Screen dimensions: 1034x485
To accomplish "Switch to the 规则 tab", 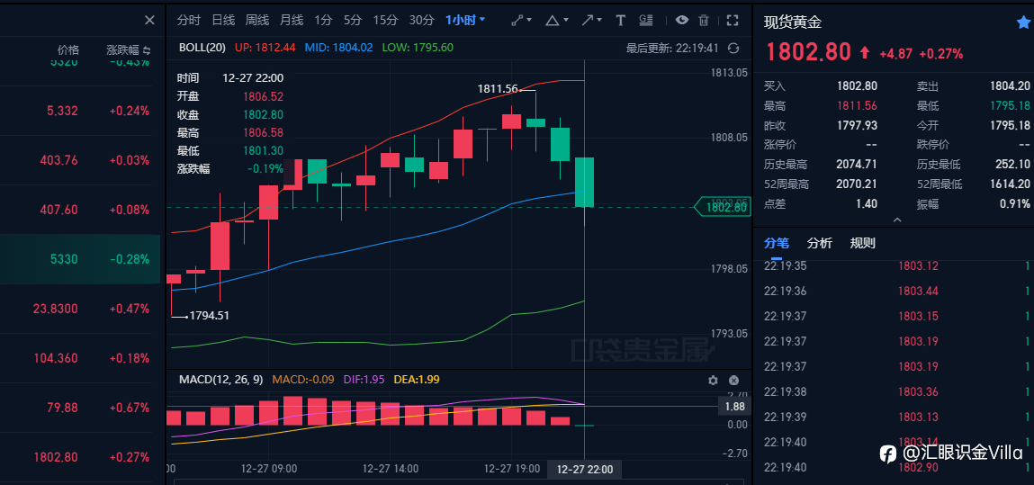I will click(862, 243).
